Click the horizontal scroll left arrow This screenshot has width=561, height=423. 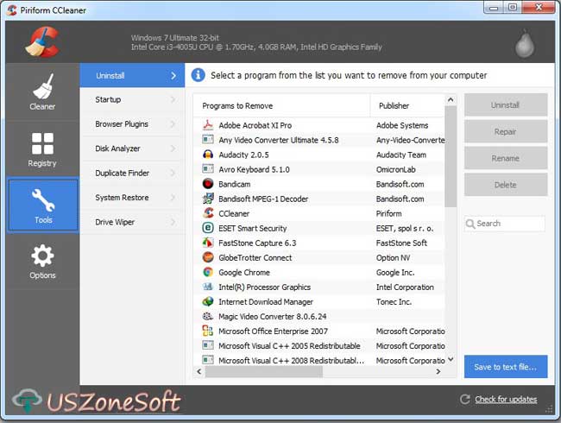199,371
